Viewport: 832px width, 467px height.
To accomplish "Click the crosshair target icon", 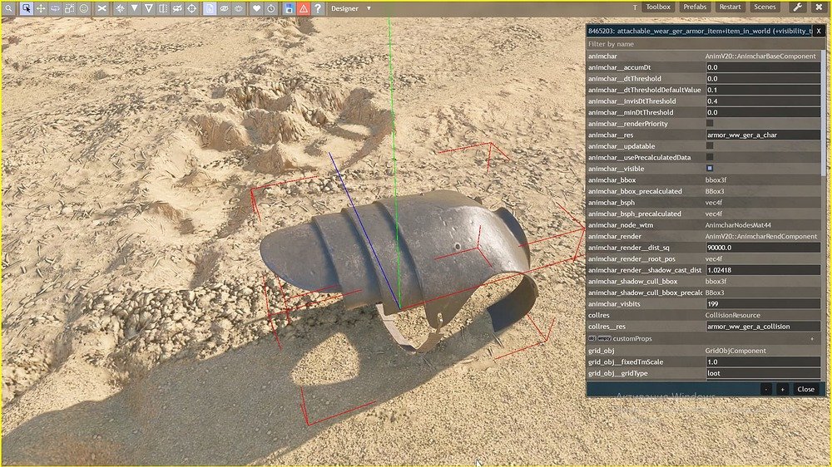I will pyautogui.click(x=192, y=8).
